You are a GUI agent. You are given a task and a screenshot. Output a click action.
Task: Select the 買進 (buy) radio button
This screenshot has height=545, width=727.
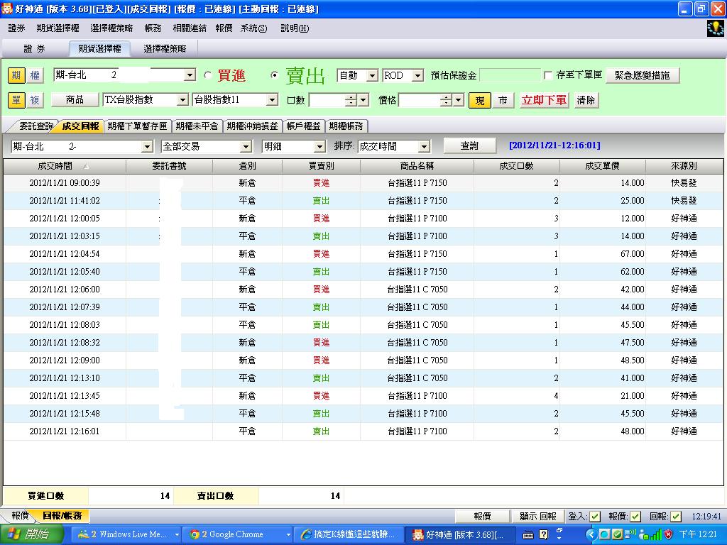pos(208,75)
